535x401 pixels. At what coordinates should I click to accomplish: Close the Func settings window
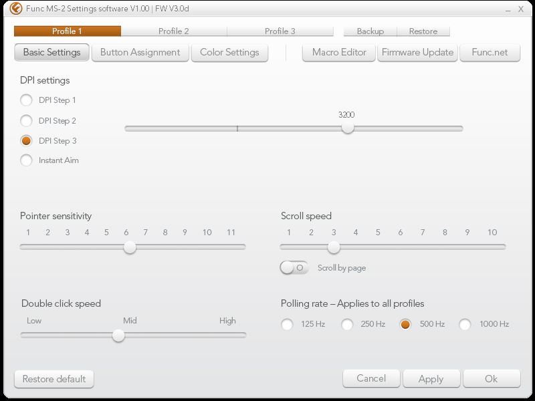click(521, 9)
